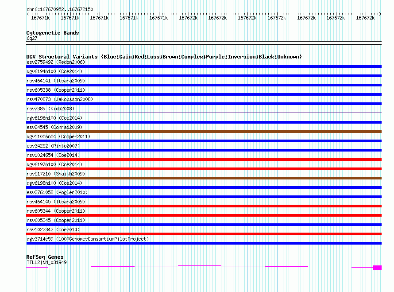Select the thin purple inversion line for nsv7389
The image size is (394, 292).
click(204, 113)
